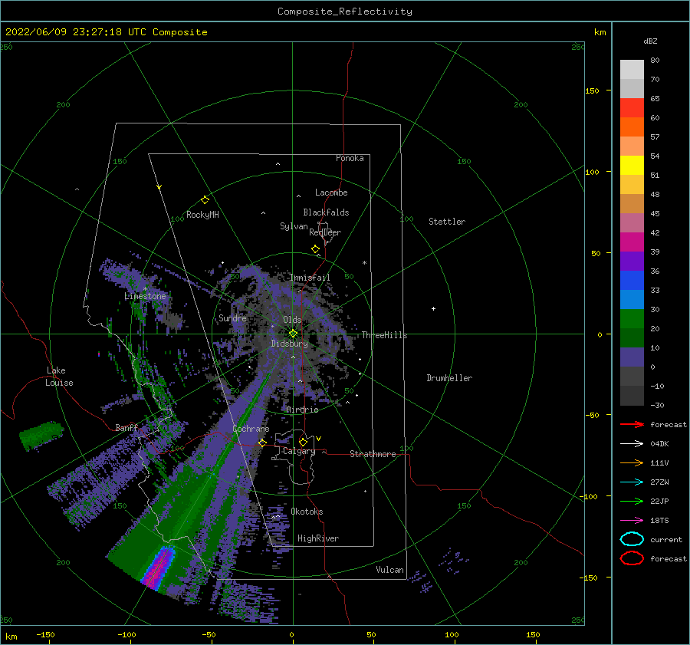
Task: Click the Stettler town label
Action: pyautogui.click(x=447, y=222)
